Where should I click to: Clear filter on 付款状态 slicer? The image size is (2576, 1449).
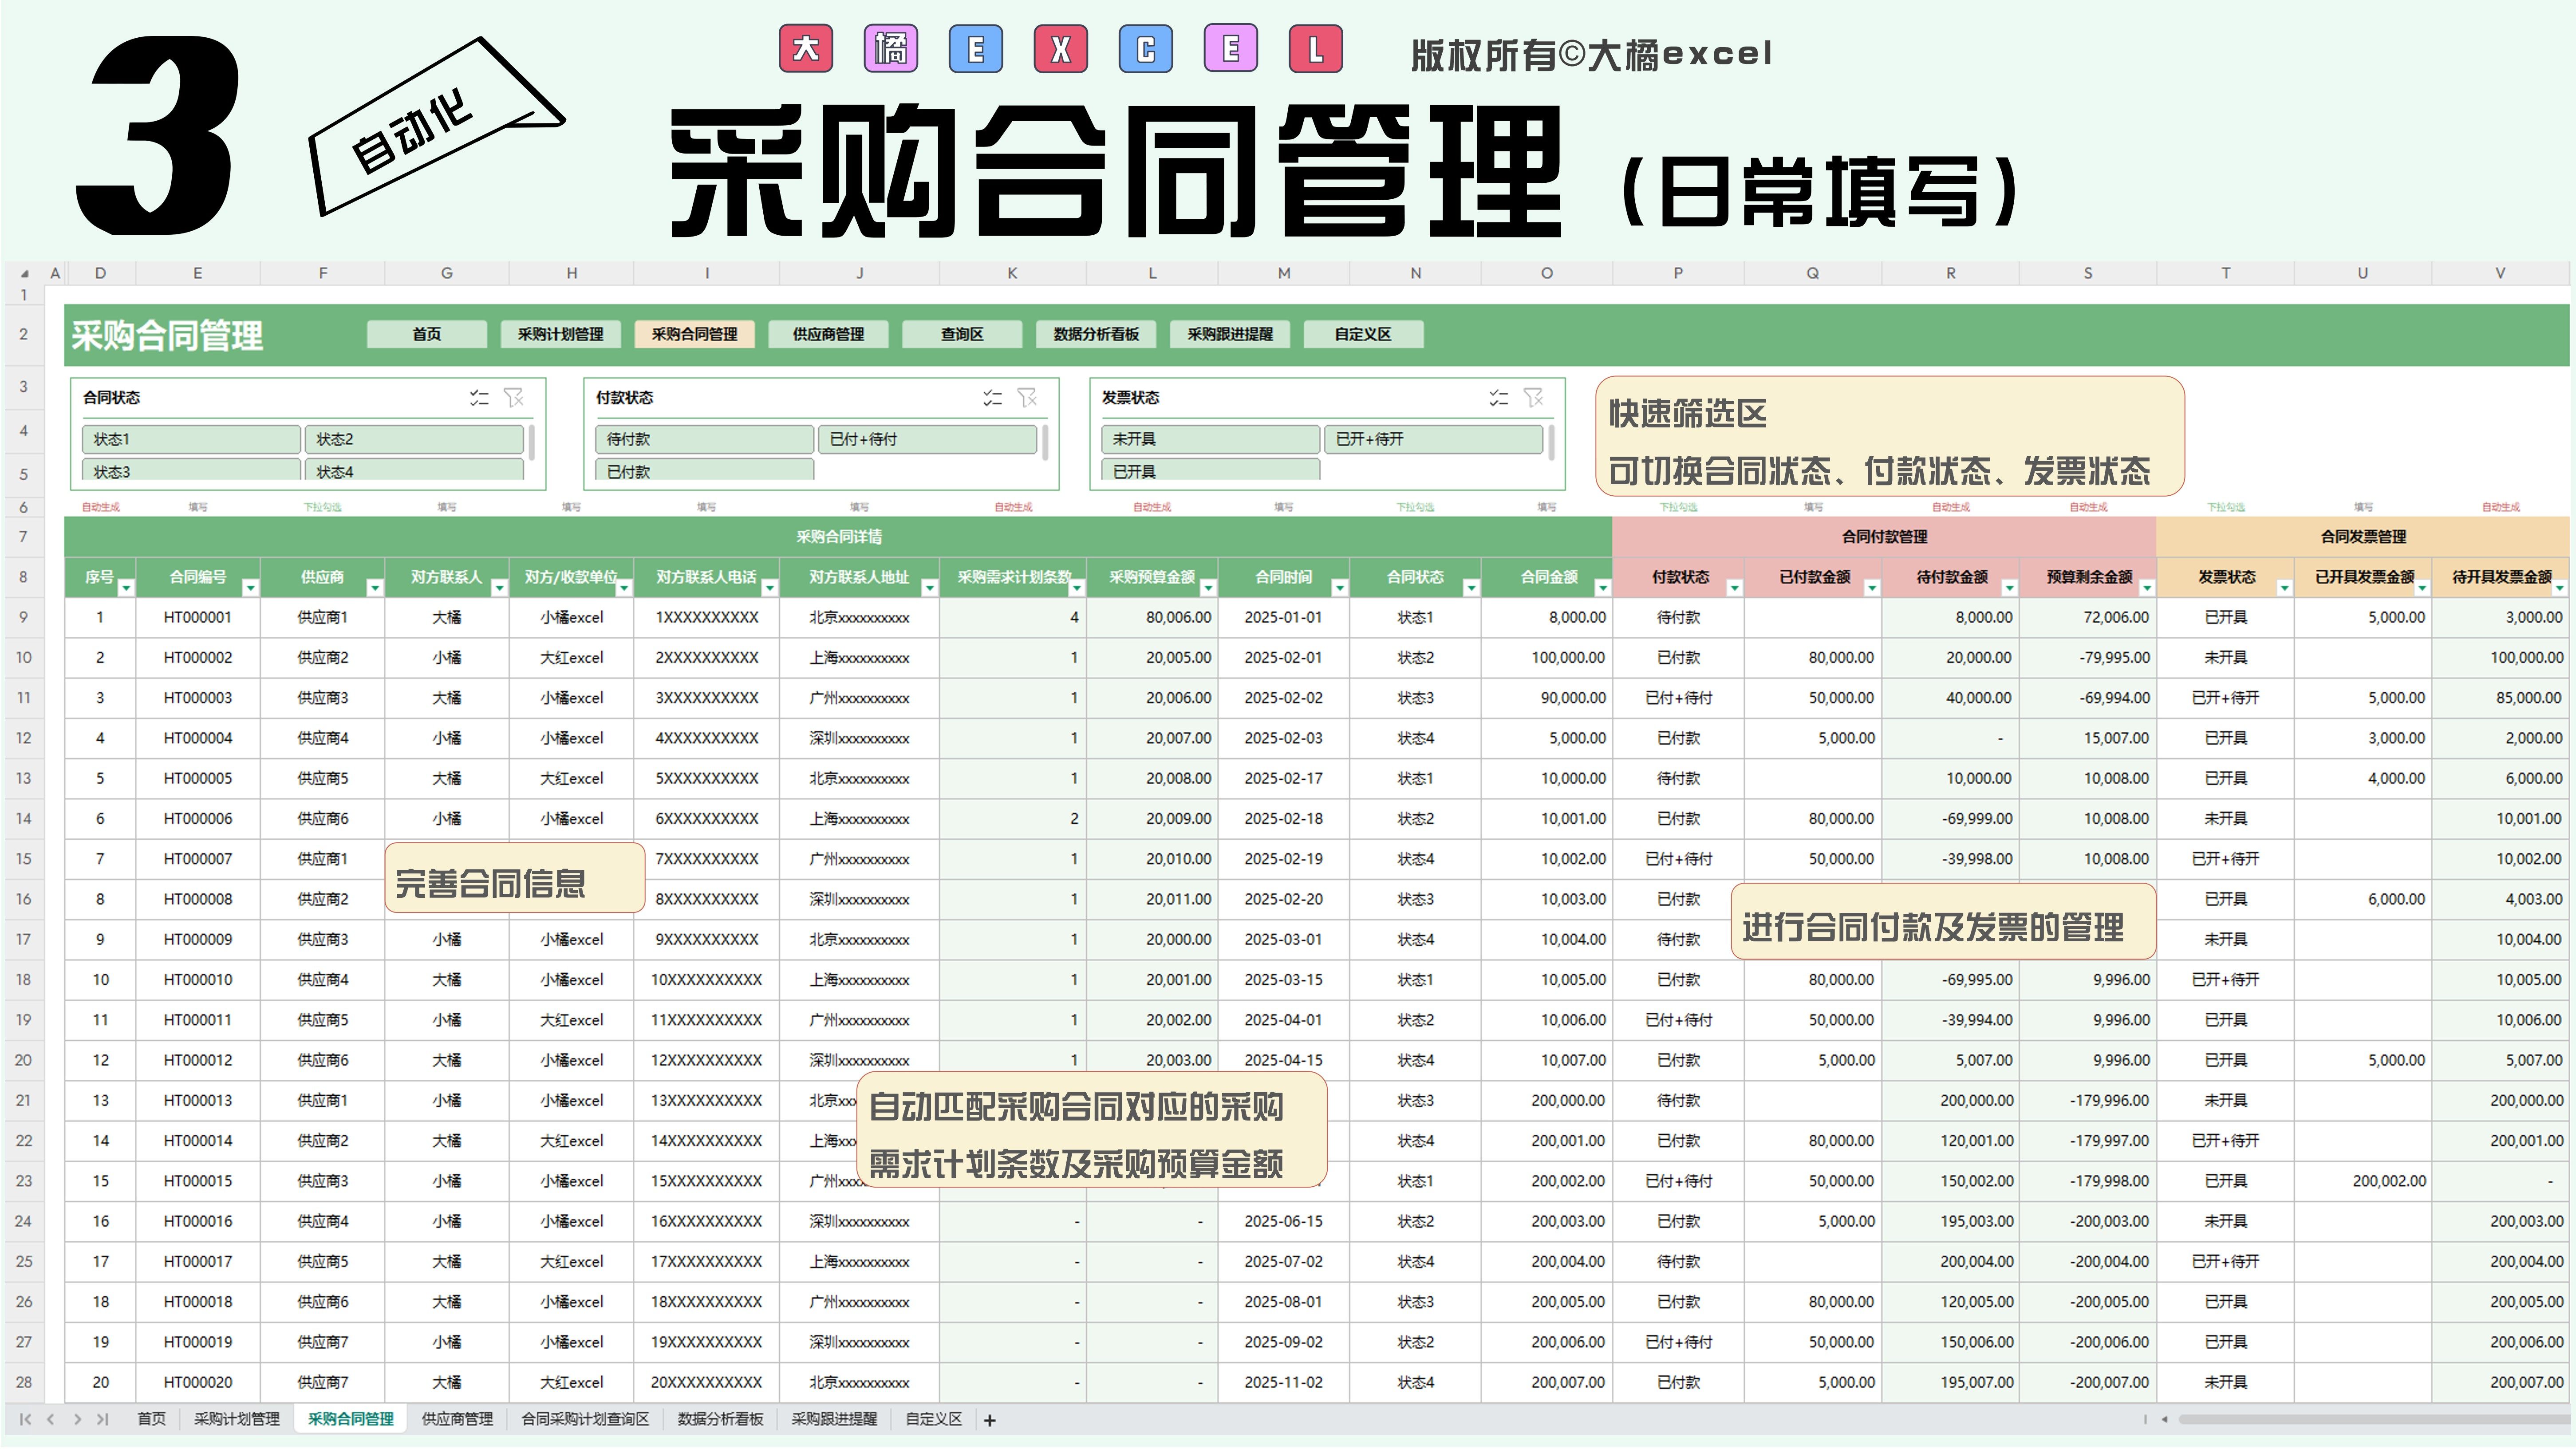(1027, 398)
